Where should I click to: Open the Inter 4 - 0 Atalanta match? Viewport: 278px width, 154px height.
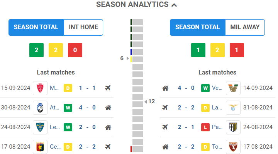(x=87, y=108)
